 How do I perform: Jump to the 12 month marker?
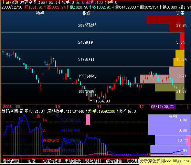pyautogui.click(x=141, y=107)
